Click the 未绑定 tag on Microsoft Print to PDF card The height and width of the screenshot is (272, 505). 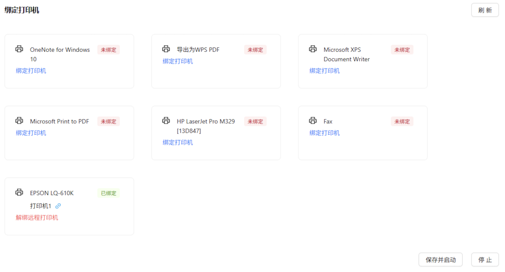point(108,122)
